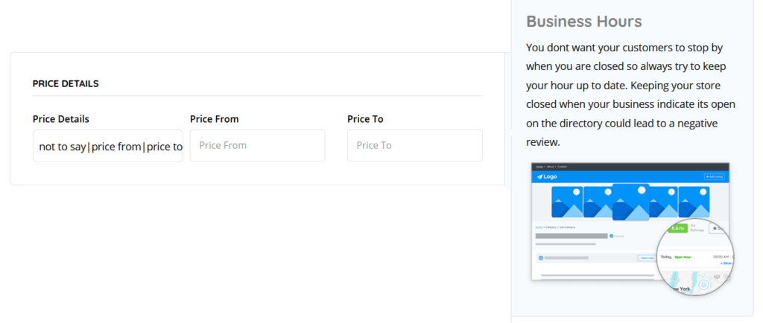Click the Add Listing button in preview
Image resolution: width=763 pixels, height=323 pixels.
tap(714, 177)
